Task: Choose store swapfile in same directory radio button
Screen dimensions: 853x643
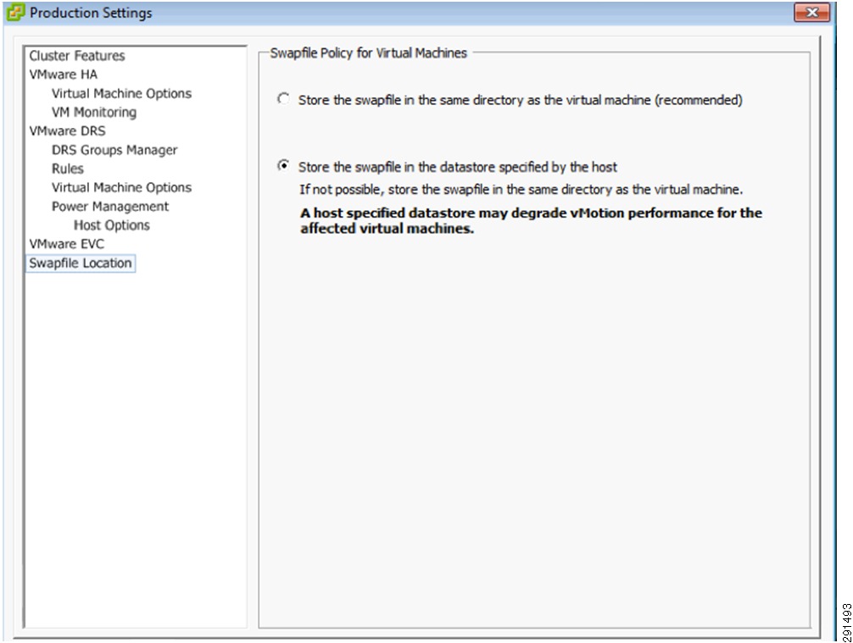Action: (283, 99)
